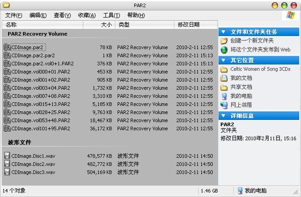Select file name CDImage.par2.par2
The width and height of the screenshot is (301, 197).
(33, 56)
